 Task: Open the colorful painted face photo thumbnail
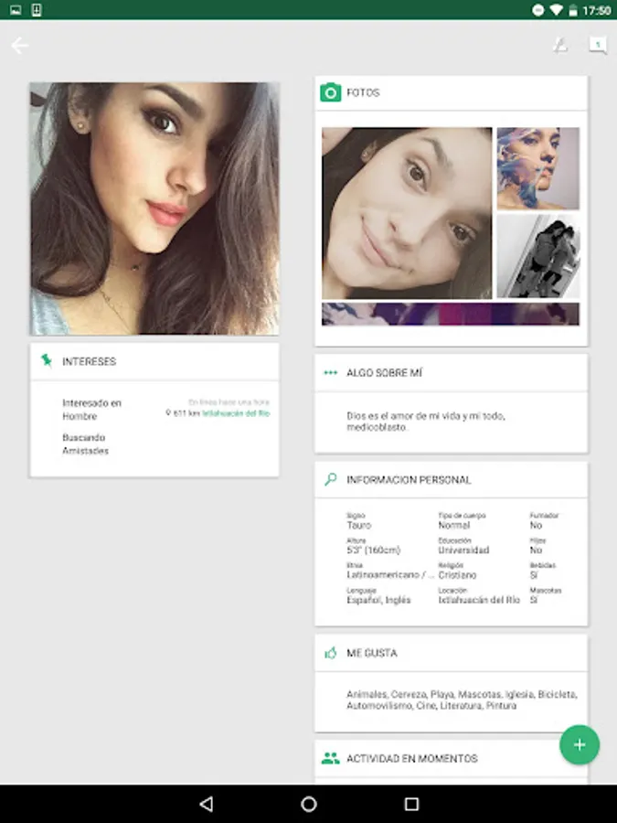pyautogui.click(x=538, y=168)
